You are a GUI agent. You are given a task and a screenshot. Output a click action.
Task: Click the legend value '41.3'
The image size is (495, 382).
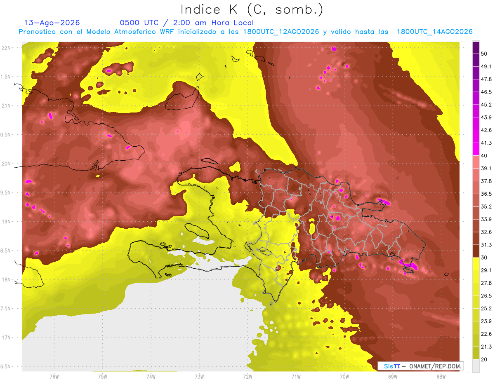[486, 143]
